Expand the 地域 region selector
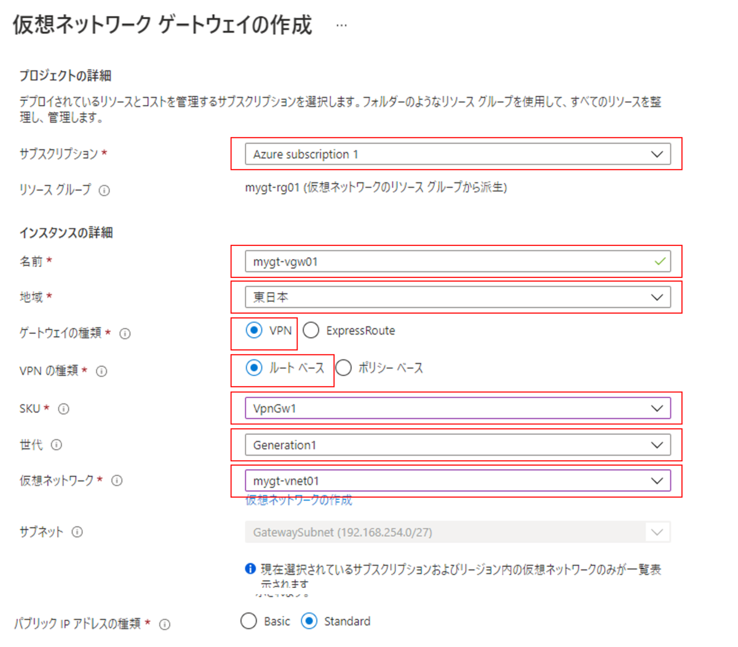This screenshot has width=738, height=647. 657,297
